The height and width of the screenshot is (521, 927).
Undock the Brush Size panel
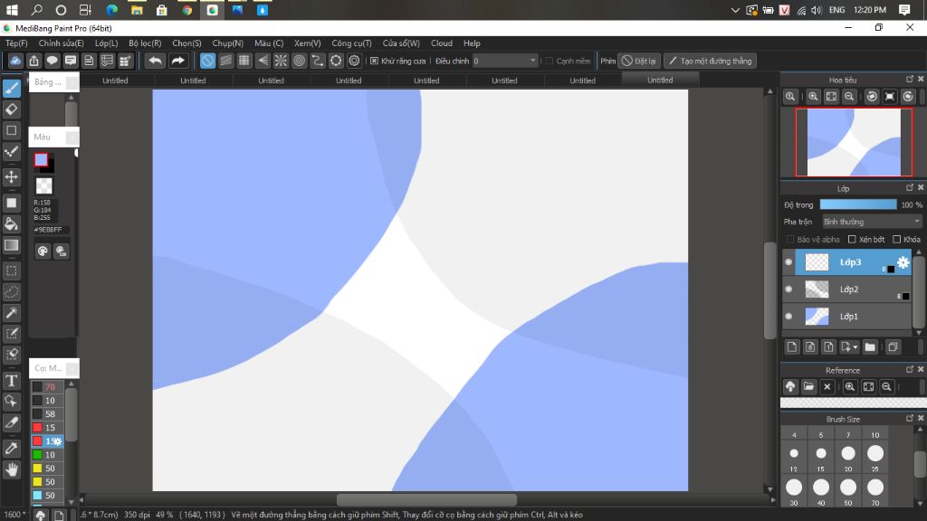coord(909,418)
